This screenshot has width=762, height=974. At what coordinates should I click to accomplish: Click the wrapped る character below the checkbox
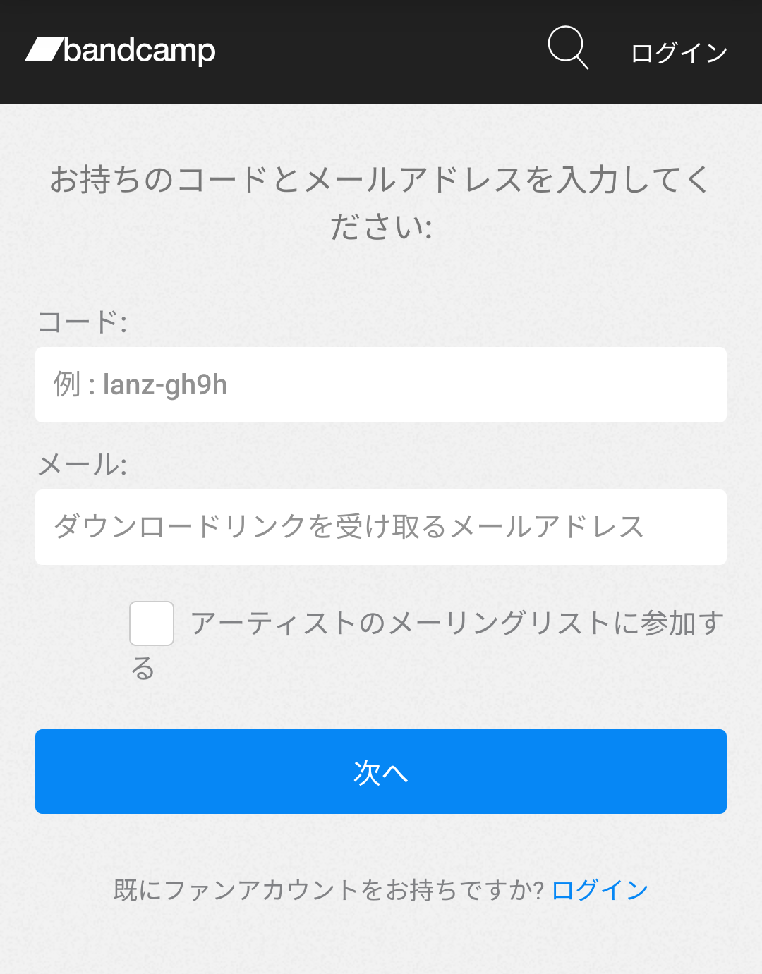pos(143,669)
